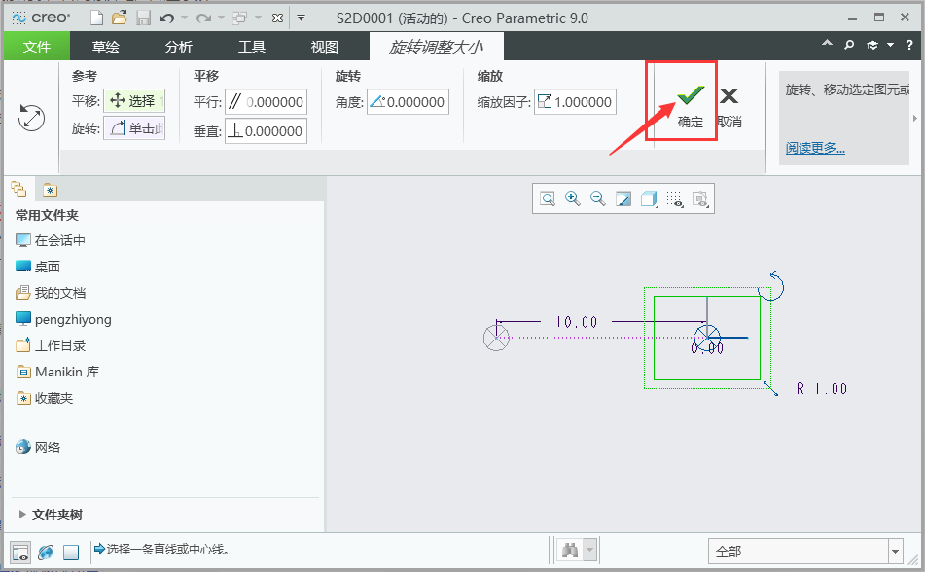Collapse the ribbon with the up arrow
The height and width of the screenshot is (572, 925).
(827, 44)
